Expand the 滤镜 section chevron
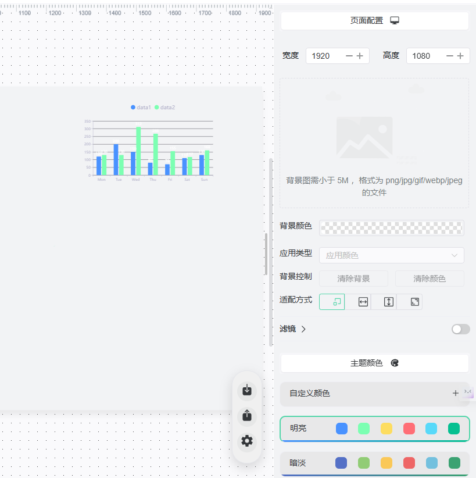The width and height of the screenshot is (476, 478). click(303, 329)
